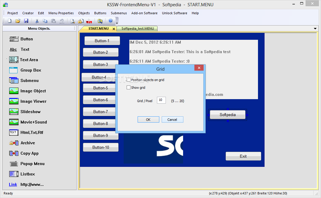Click the Ready status bar text
Screen dimensions: 321x198
(8, 193)
